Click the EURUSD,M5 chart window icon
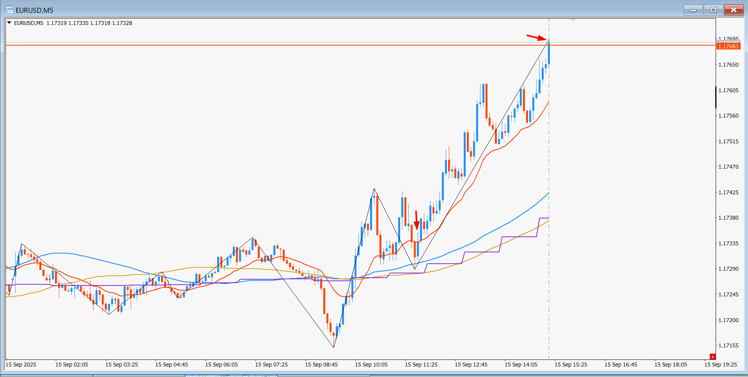This screenshot has width=748, height=377. point(9,10)
